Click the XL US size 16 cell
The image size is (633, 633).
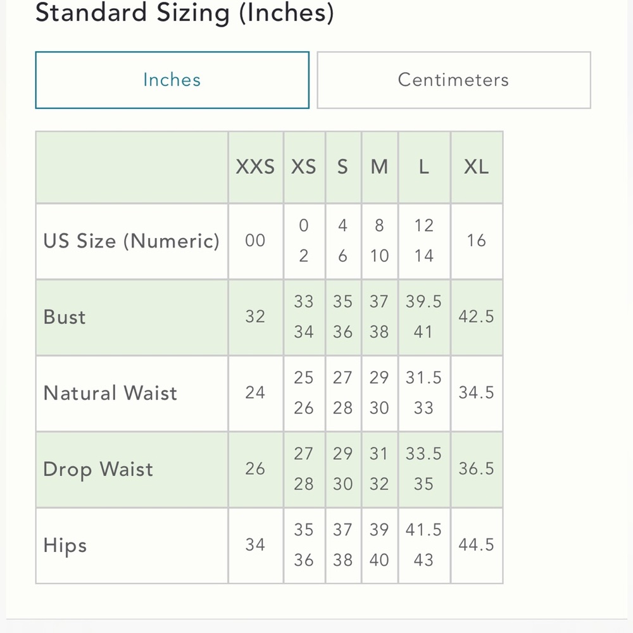[x=476, y=241]
